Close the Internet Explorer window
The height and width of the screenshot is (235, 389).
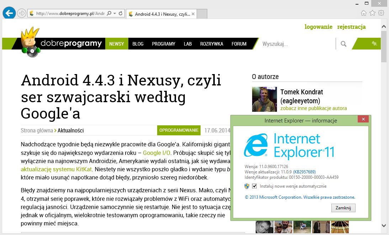(x=379, y=3)
